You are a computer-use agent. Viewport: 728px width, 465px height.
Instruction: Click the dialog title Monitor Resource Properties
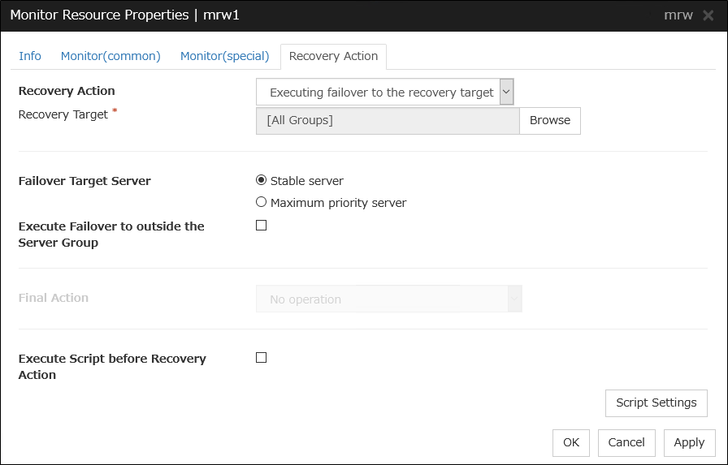(124, 15)
